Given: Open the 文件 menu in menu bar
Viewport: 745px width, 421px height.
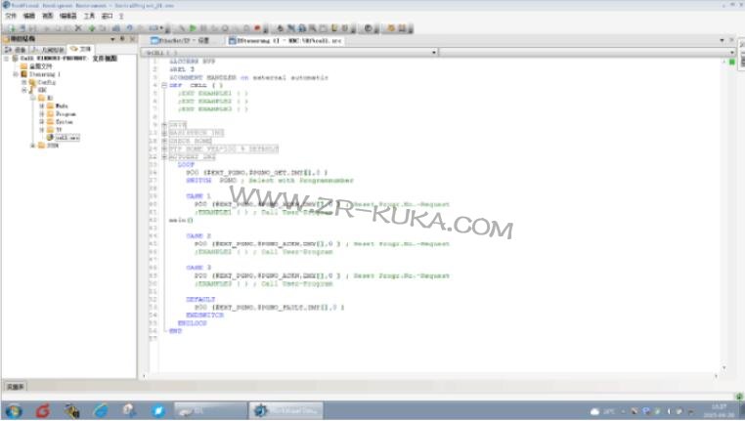Looking at the screenshot, I should coord(11,17).
